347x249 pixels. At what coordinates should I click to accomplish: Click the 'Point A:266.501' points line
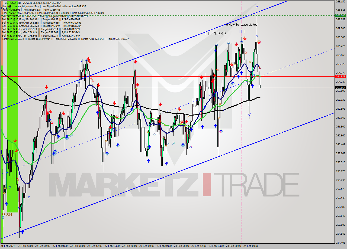(31, 10)
